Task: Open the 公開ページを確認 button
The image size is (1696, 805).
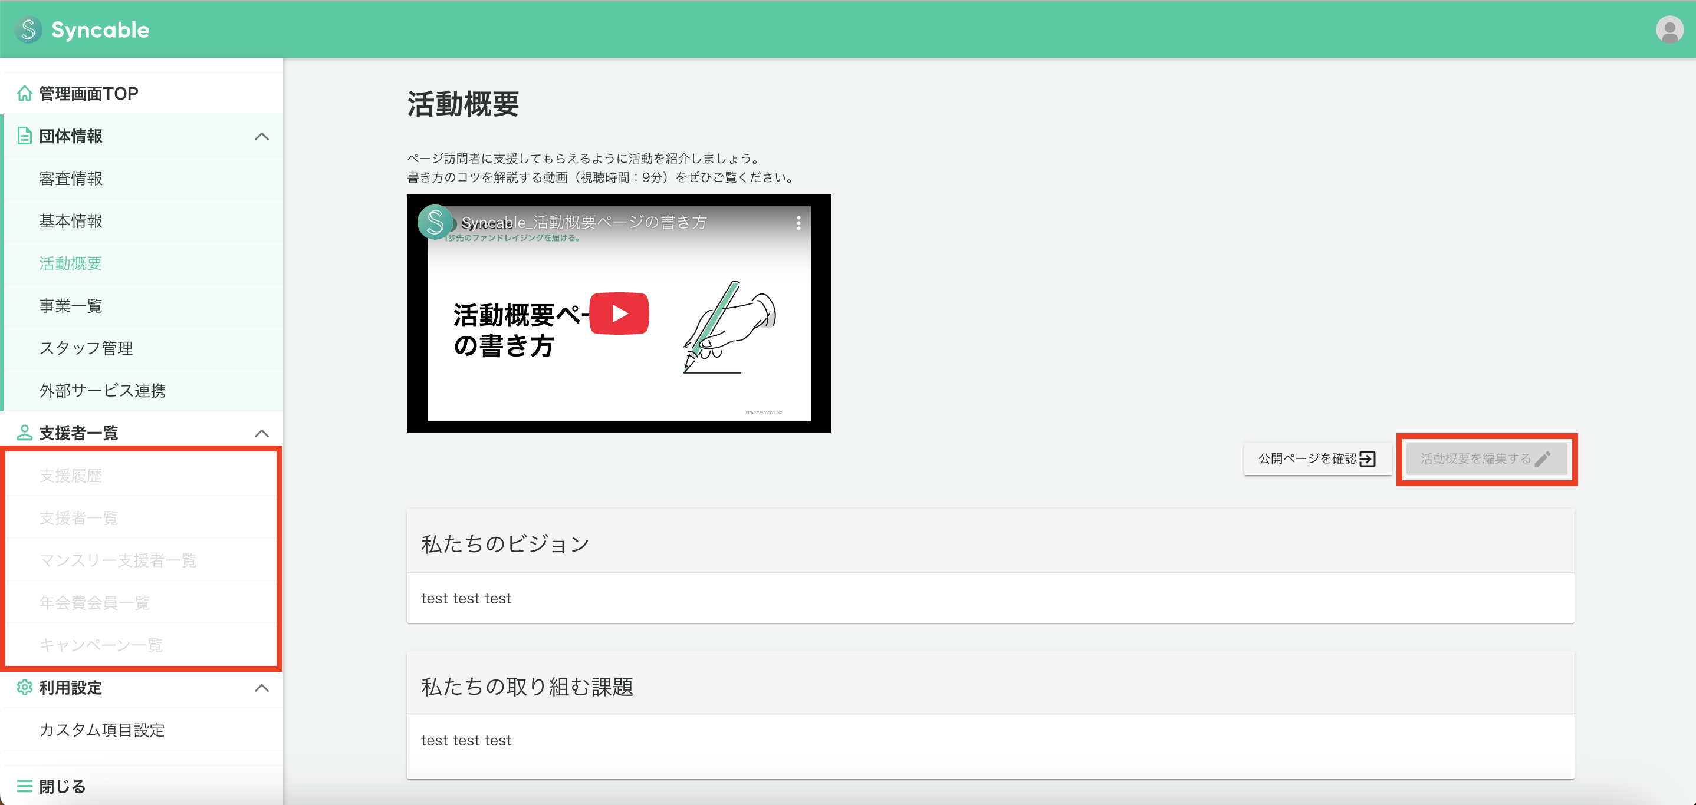Action: coord(1317,458)
